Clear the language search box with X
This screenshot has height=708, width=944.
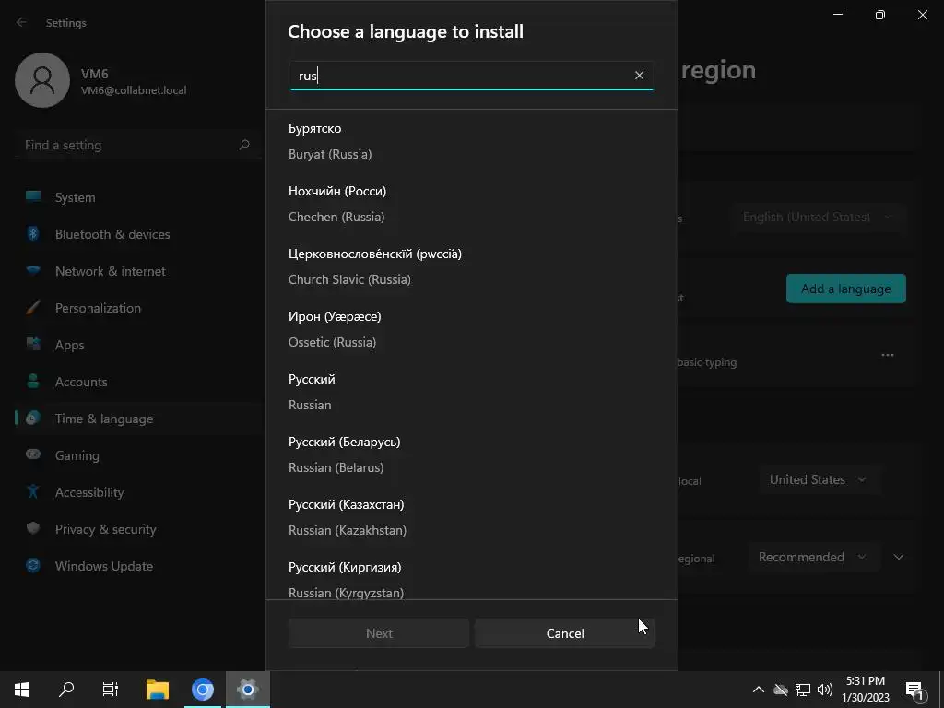[639, 76]
